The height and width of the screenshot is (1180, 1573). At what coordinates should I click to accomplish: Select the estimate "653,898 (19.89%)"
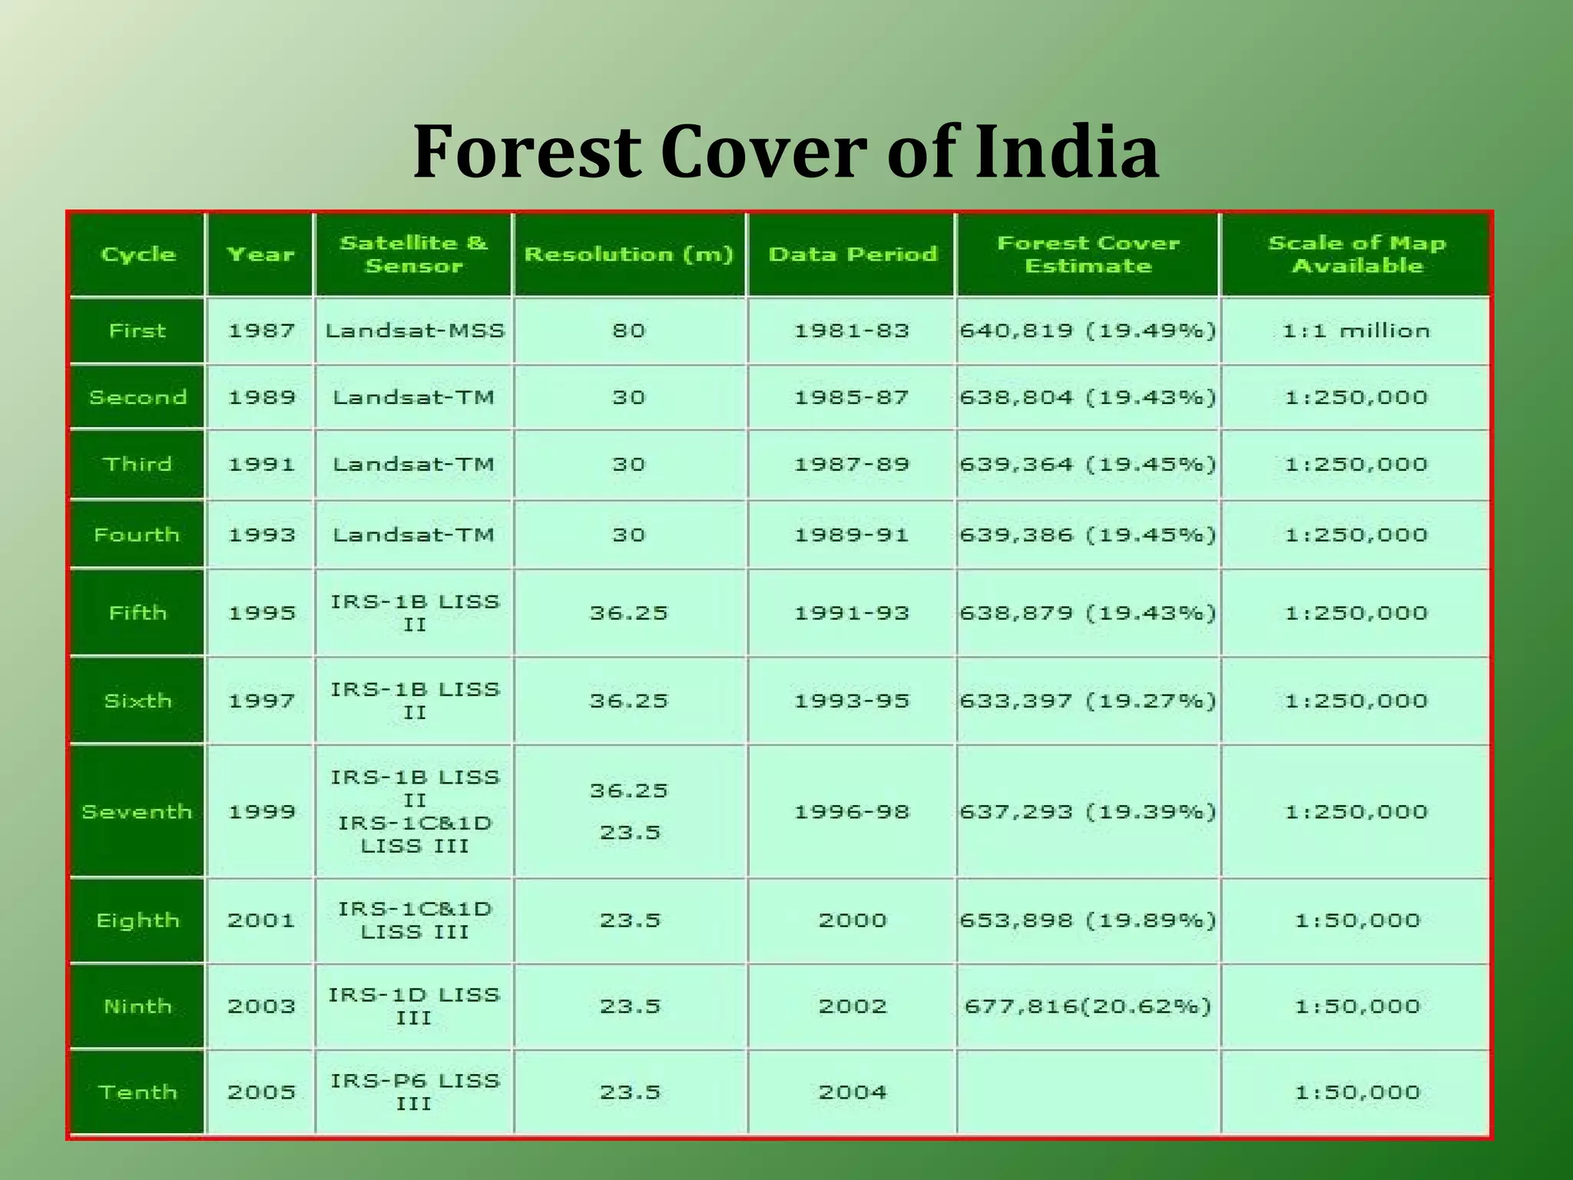click(x=1088, y=920)
